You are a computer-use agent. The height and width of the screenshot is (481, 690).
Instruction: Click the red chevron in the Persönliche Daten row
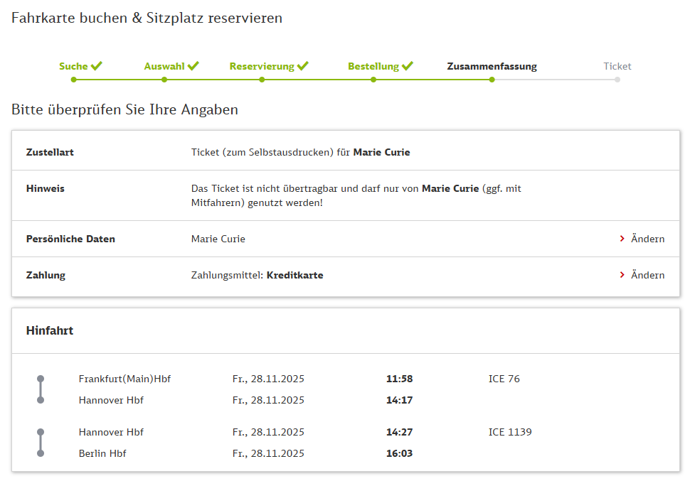point(622,239)
